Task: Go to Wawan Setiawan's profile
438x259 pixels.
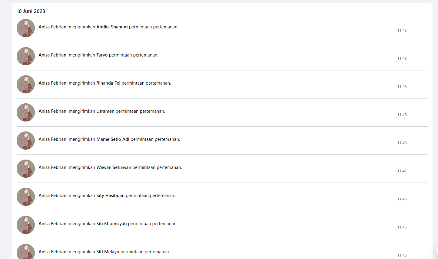Action: [114, 167]
